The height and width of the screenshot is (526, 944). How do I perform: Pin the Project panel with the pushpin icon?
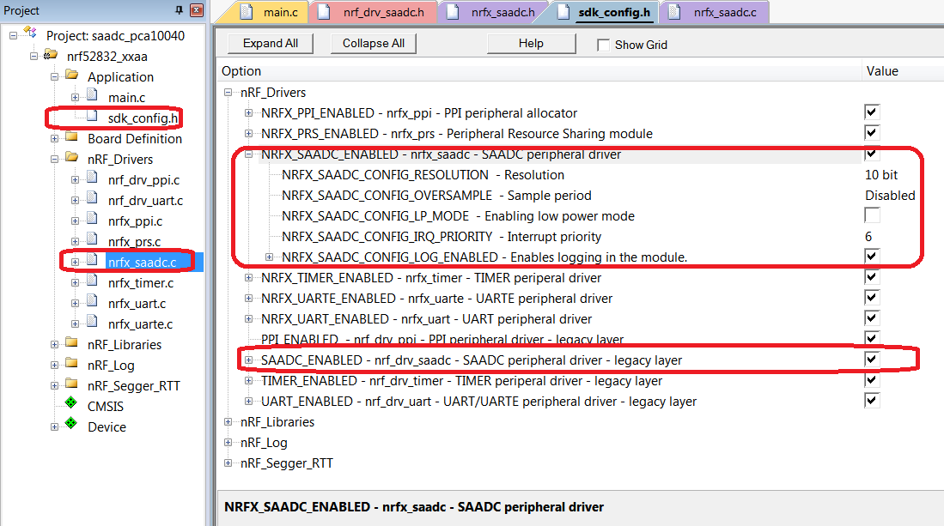click(x=180, y=10)
